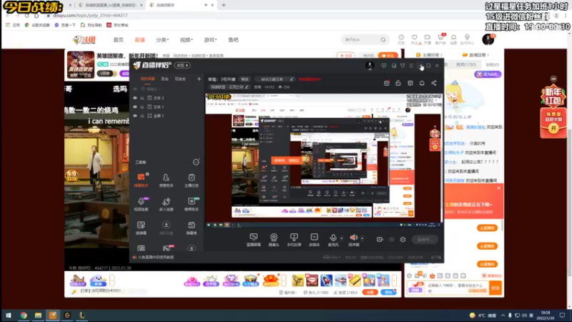The height and width of the screenshot is (322, 572).
Task: Open 主播任务 tool in the toolbox
Action: pyautogui.click(x=191, y=180)
